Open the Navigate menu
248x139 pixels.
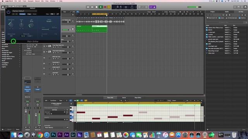(31, 1)
